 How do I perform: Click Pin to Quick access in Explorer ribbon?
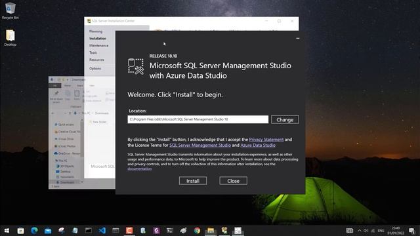coord(56,96)
